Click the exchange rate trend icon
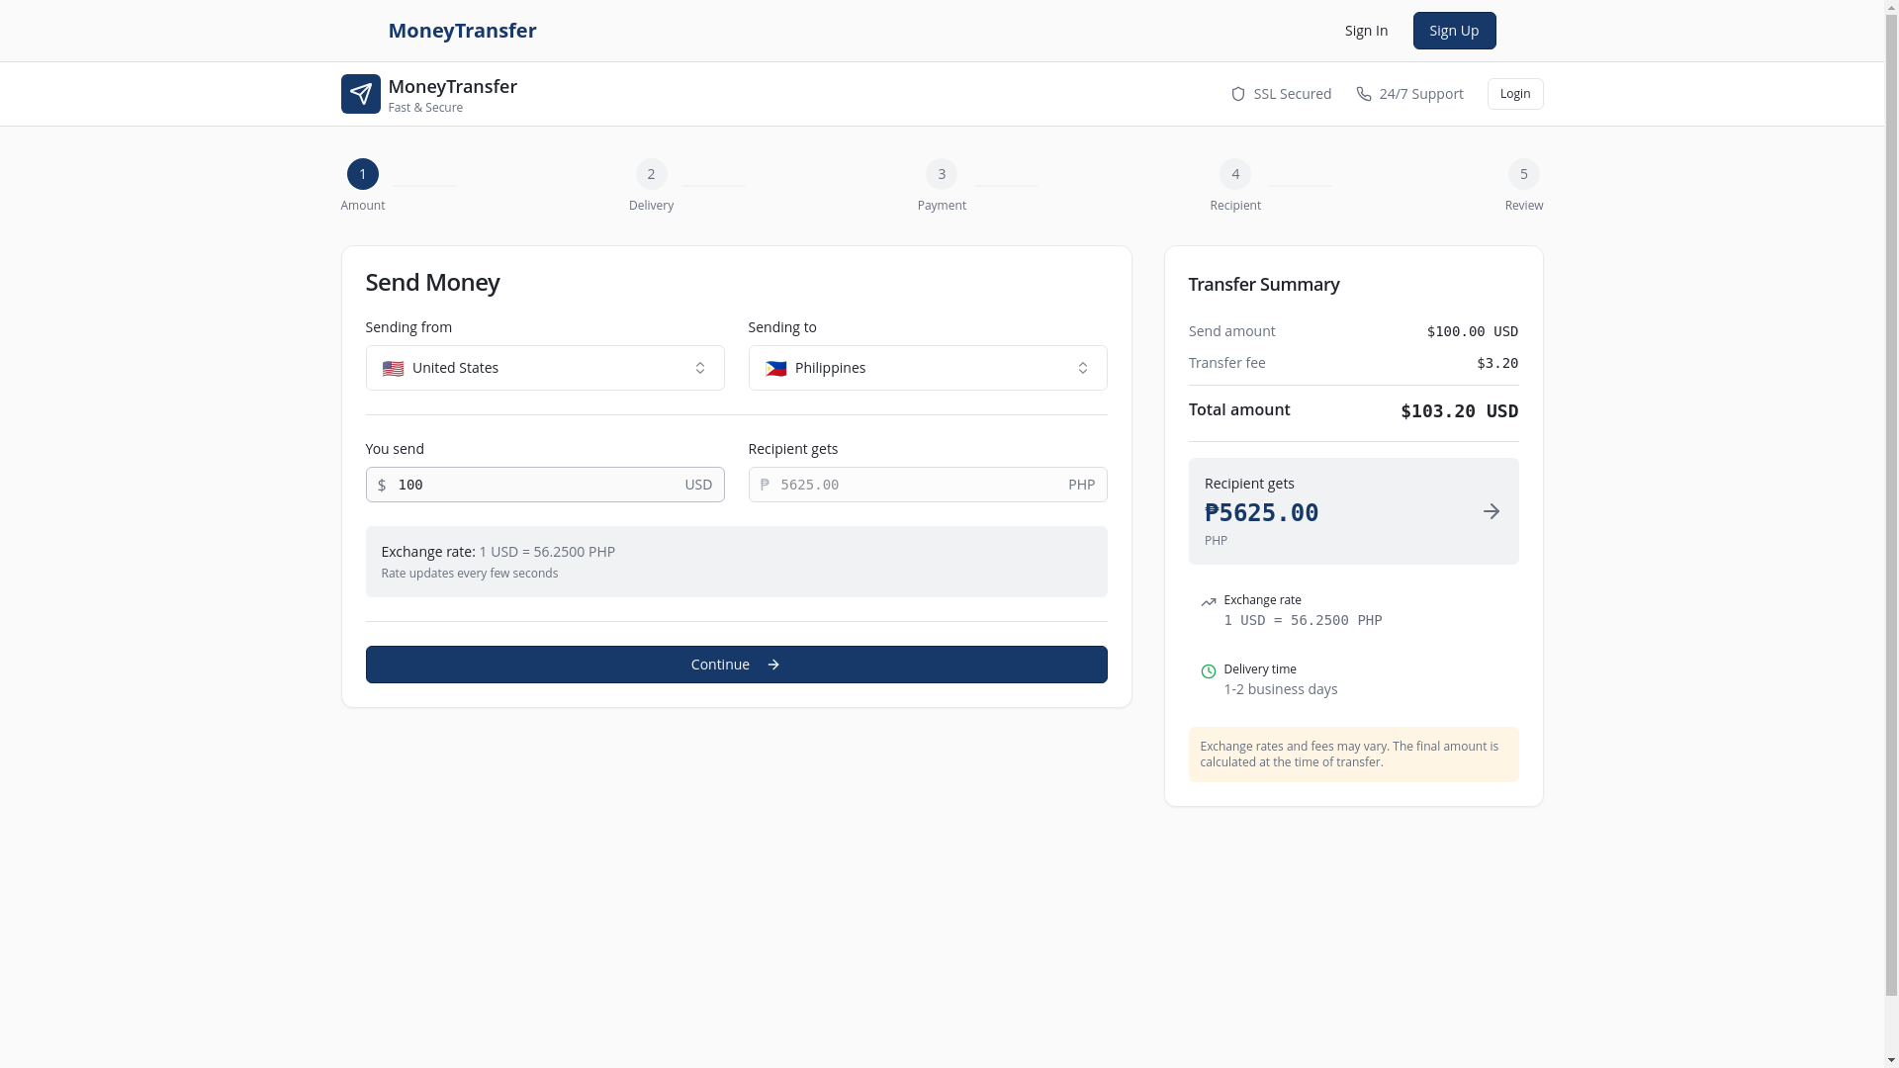The height and width of the screenshot is (1068, 1899). (x=1208, y=601)
